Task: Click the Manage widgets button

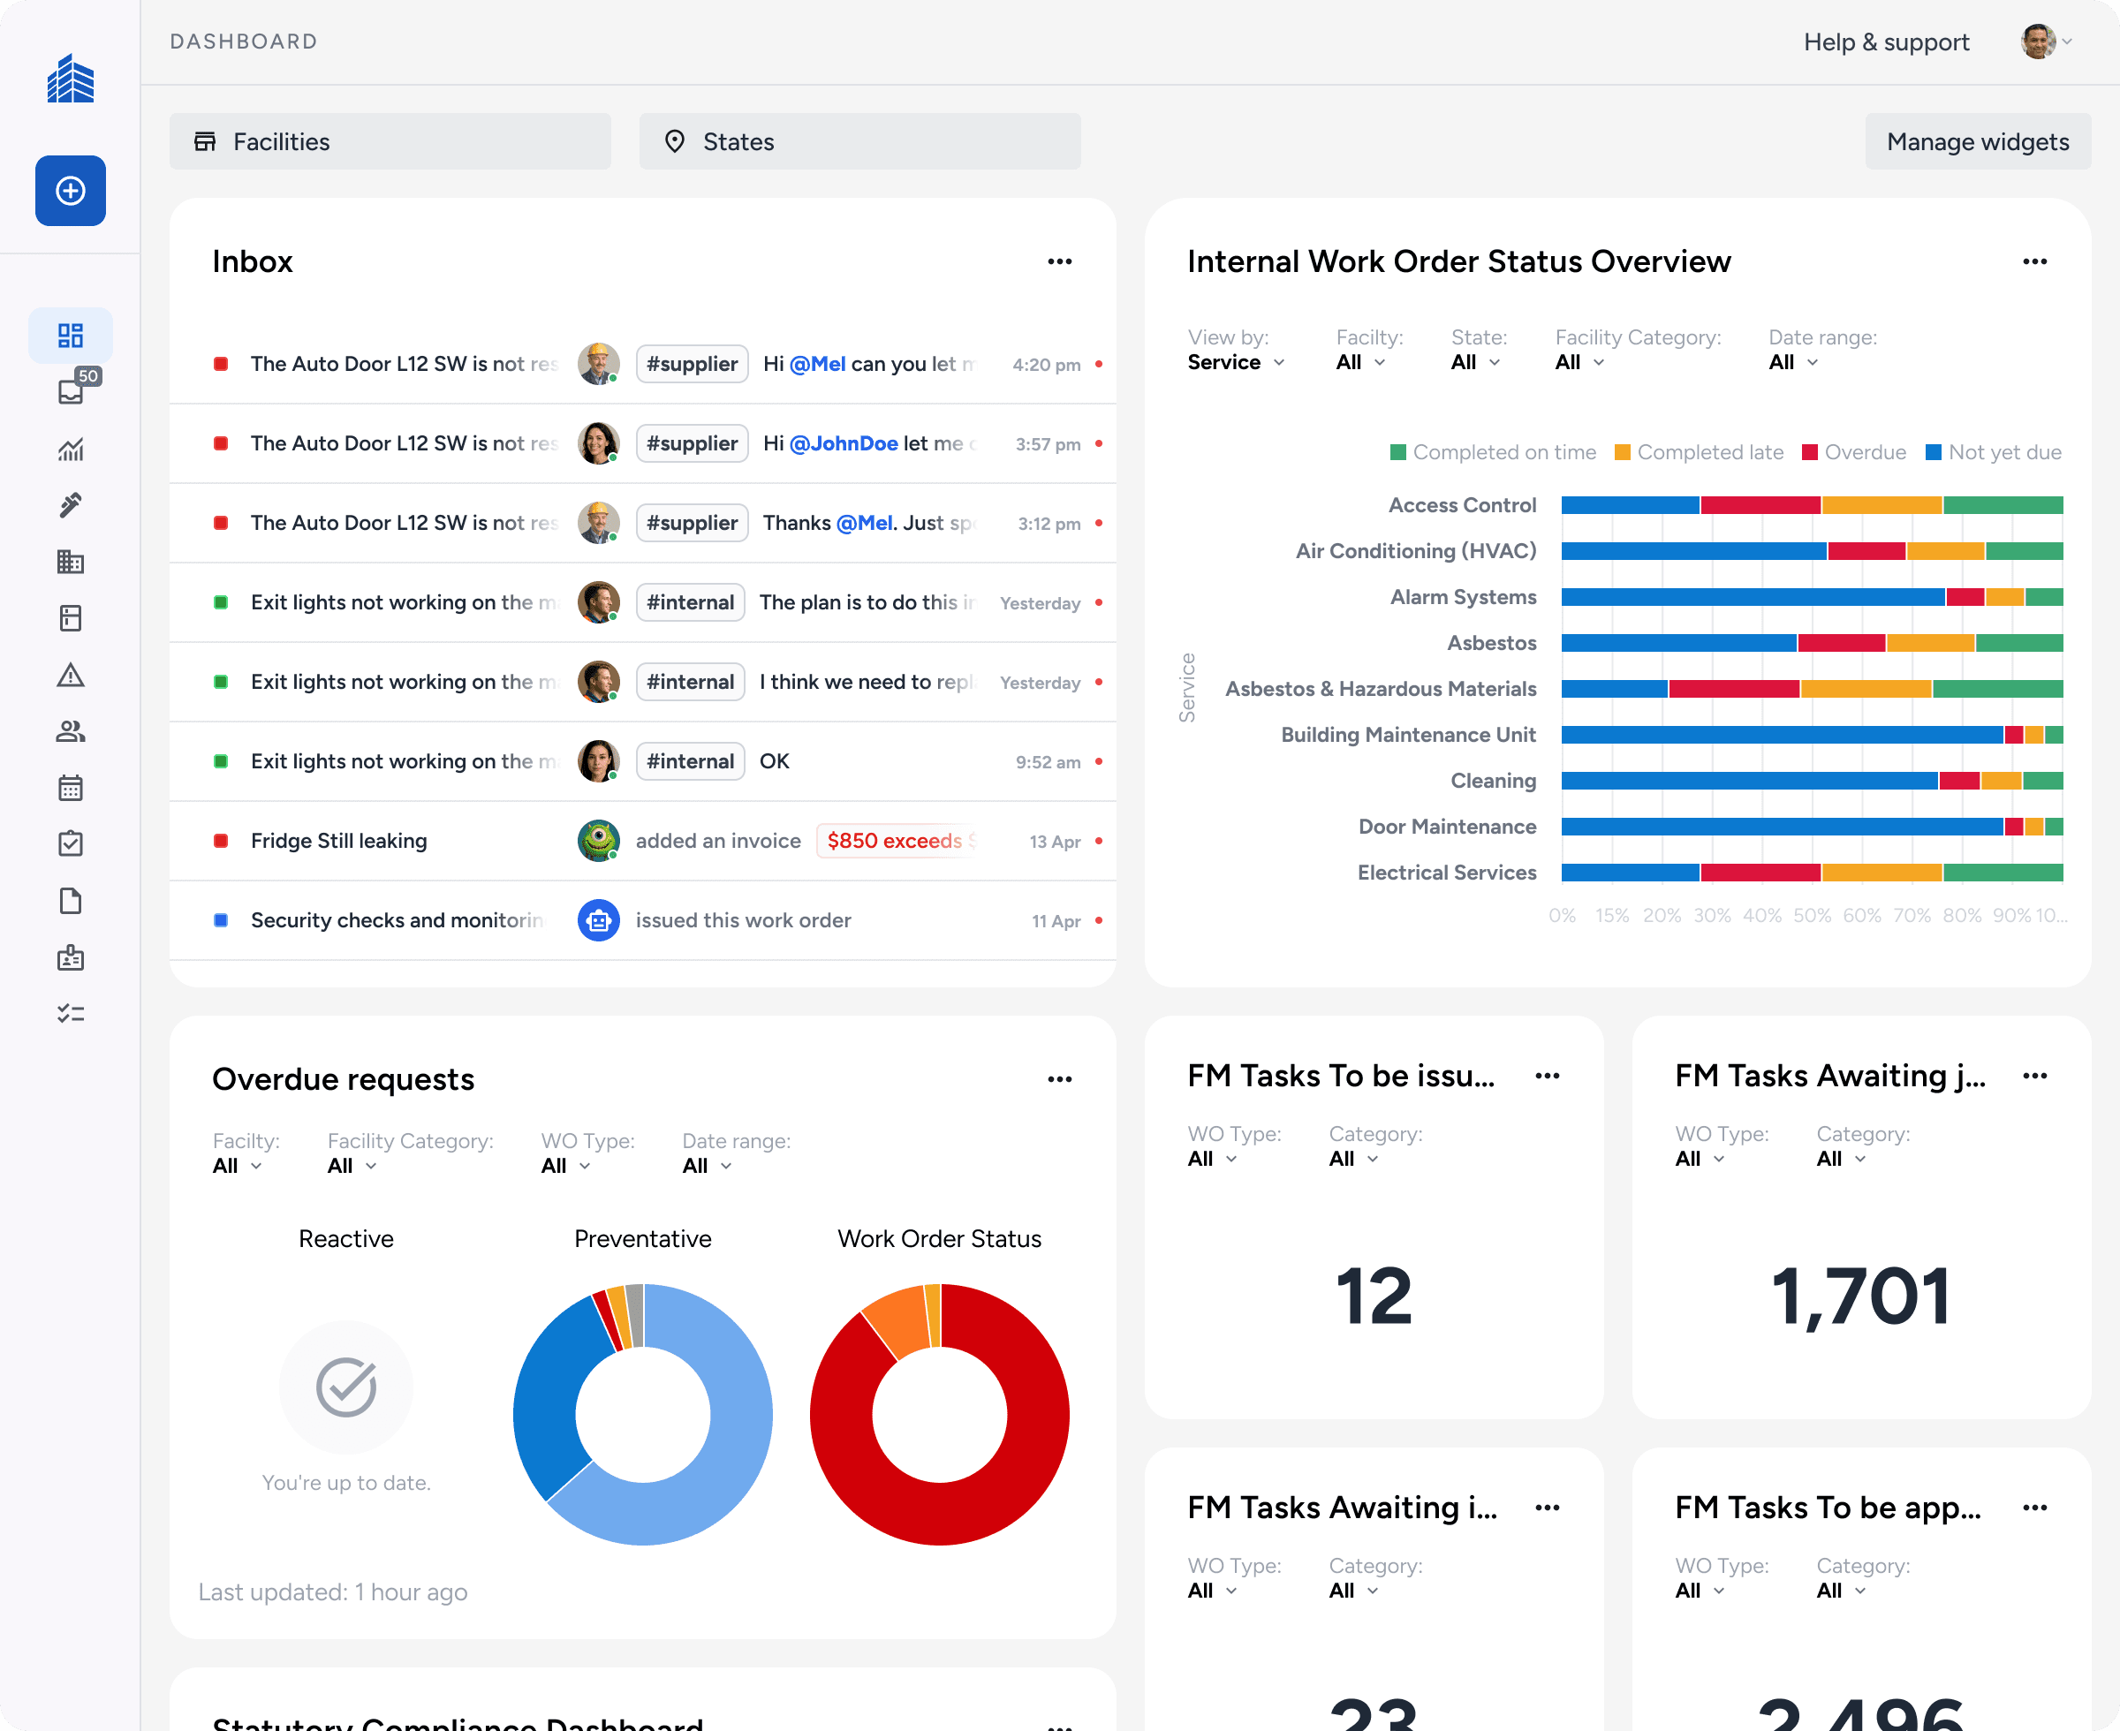Action: coord(1976,141)
